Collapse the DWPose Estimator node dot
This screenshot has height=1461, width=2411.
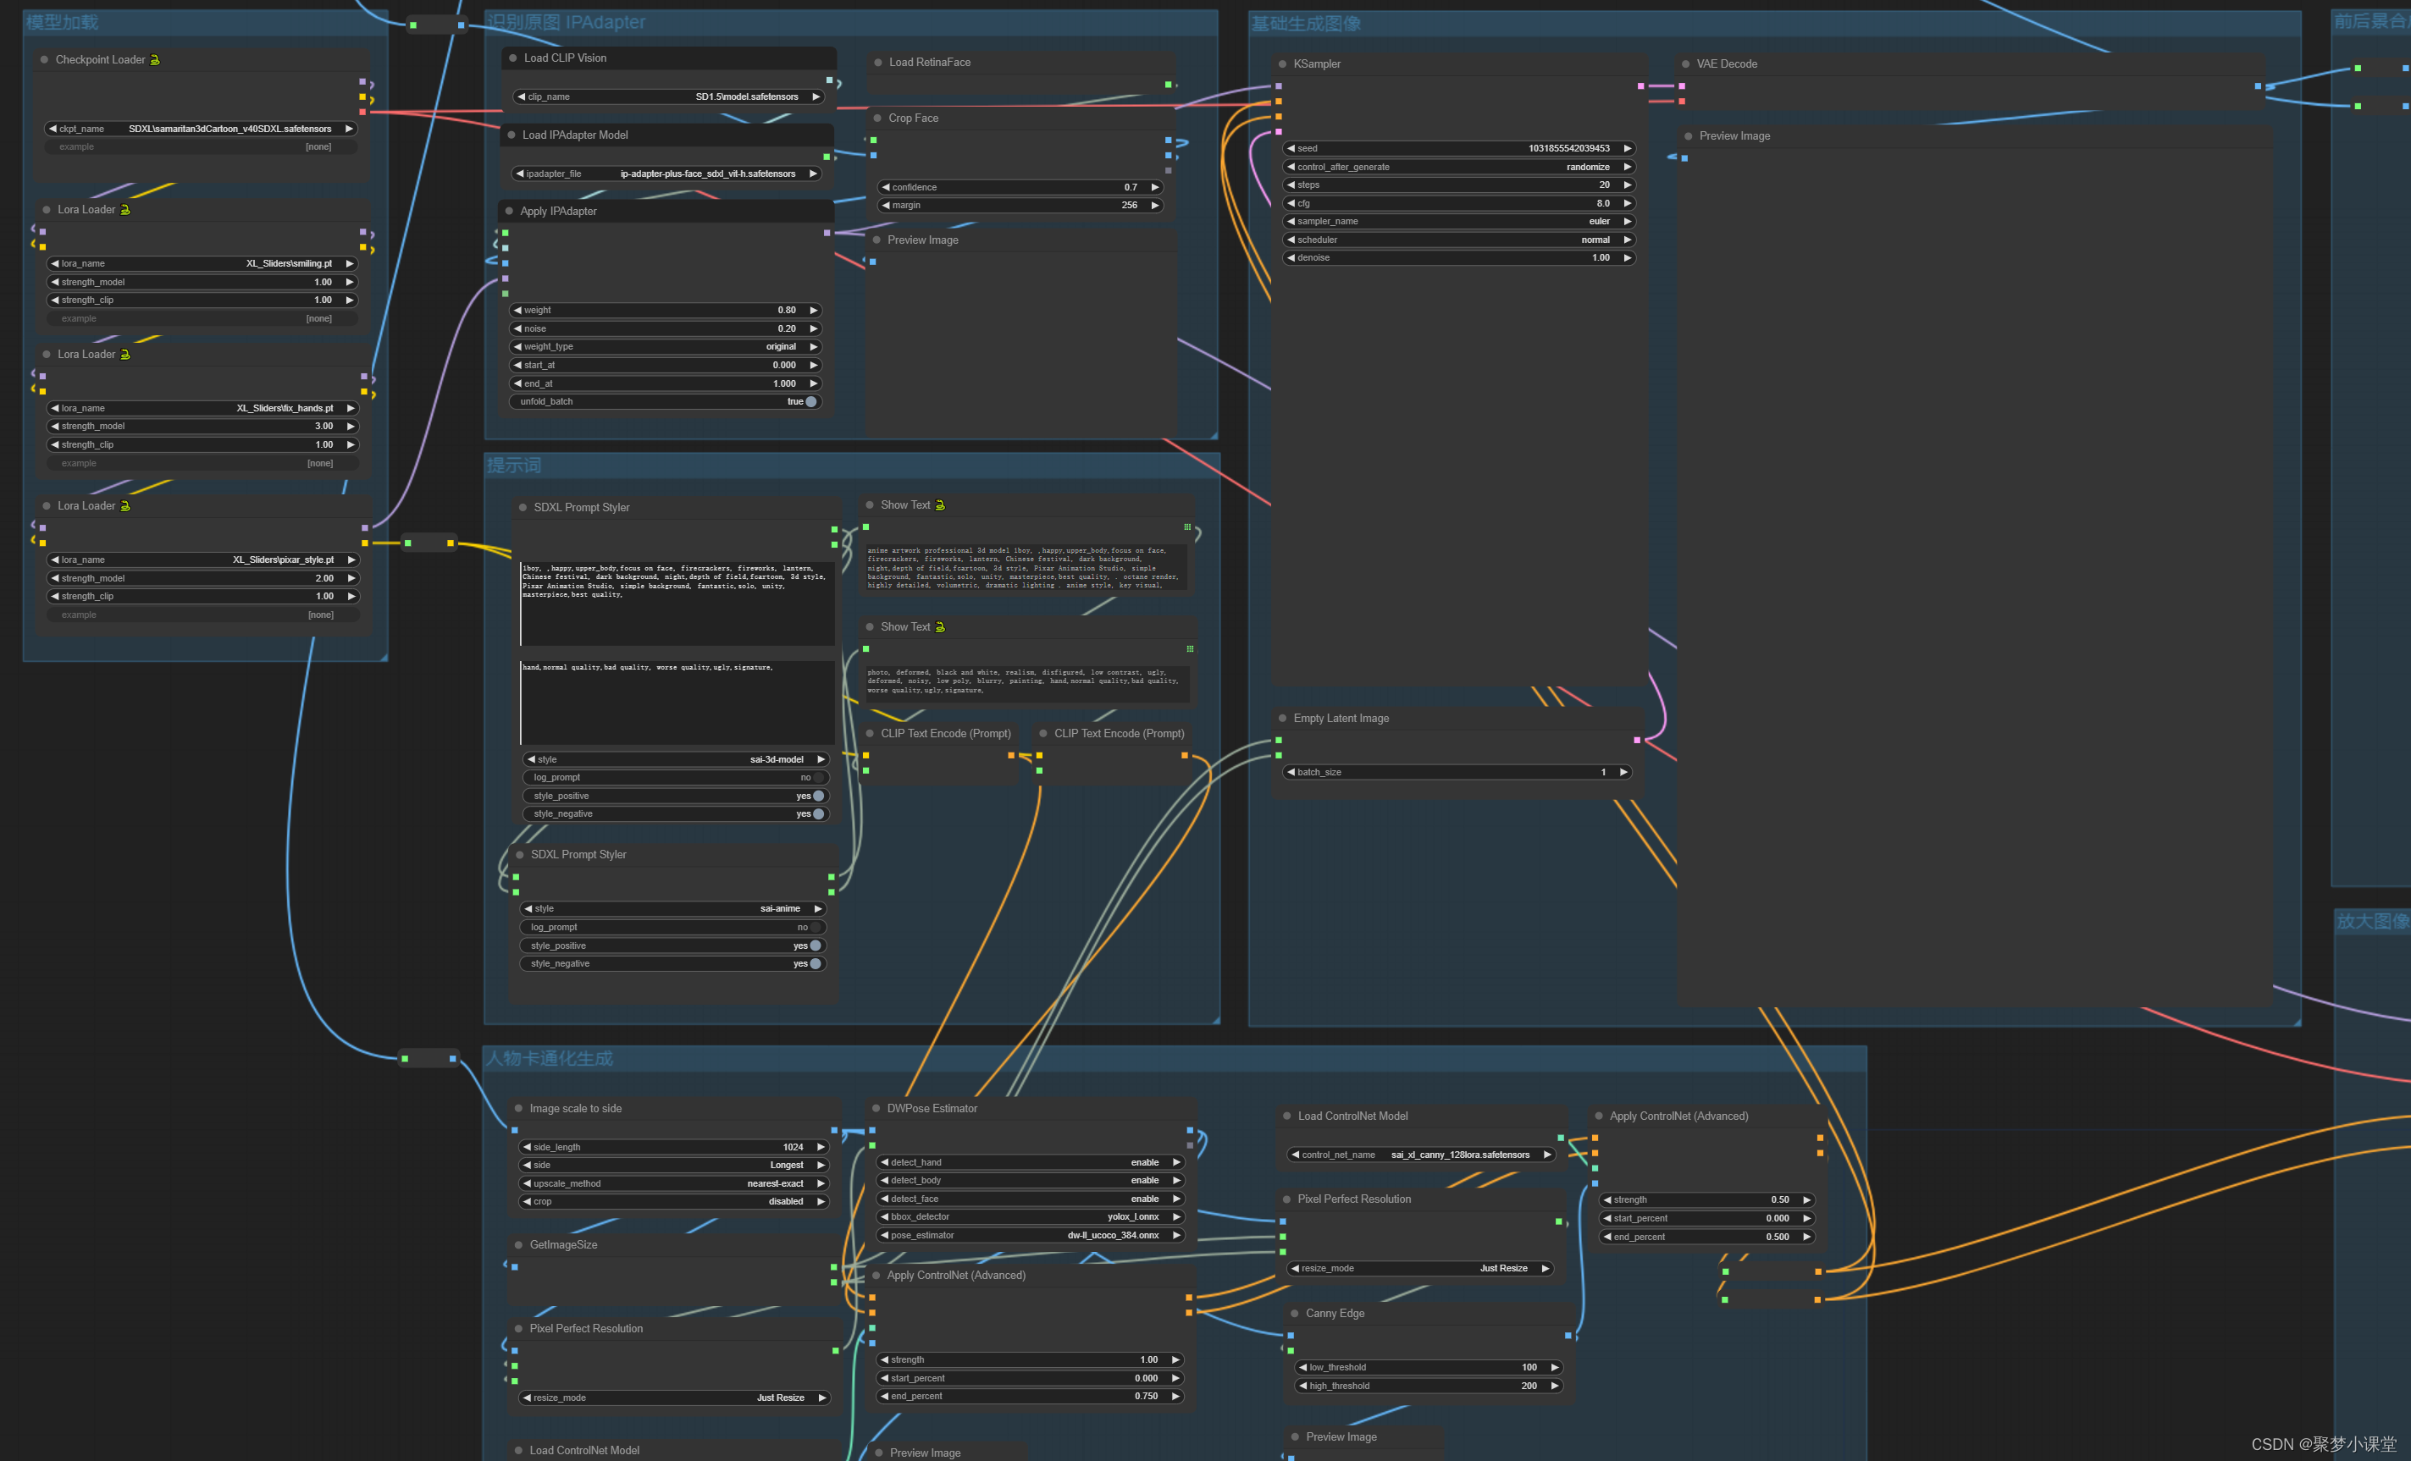[876, 1109]
